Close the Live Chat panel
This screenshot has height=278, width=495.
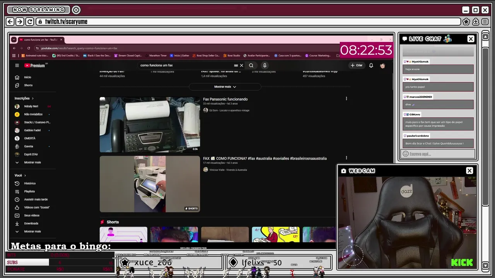[x=471, y=39]
